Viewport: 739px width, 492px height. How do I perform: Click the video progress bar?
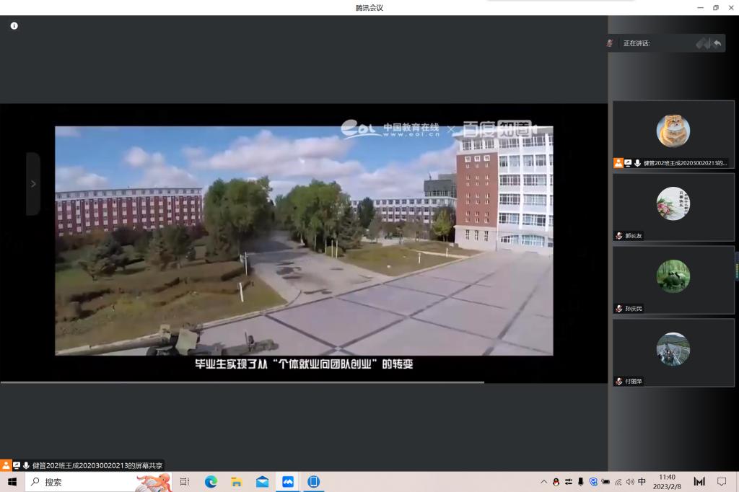(242, 382)
